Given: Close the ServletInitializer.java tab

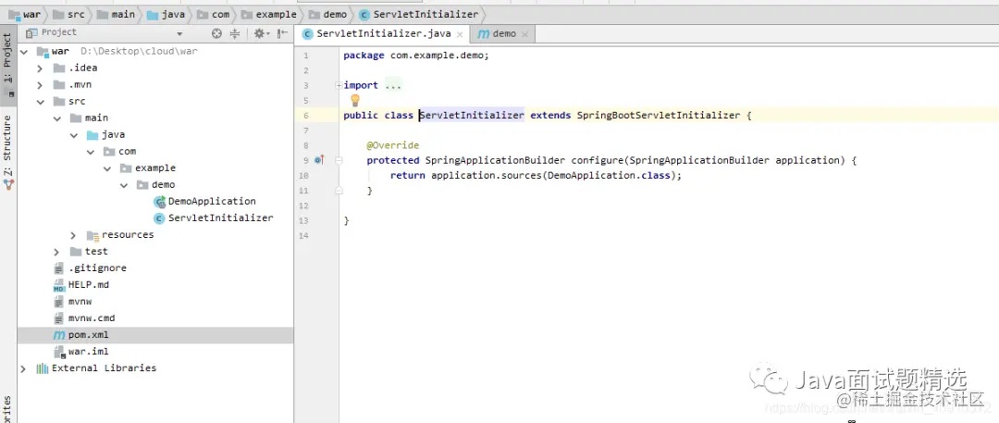Looking at the screenshot, I should 462,34.
